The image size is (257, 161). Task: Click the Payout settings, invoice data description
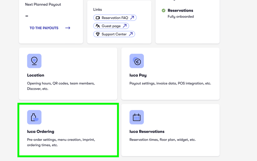[x=170, y=83]
